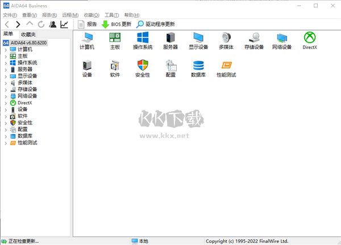Open the 设备 devices icon in main pane
The height and width of the screenshot is (245, 341).
click(x=87, y=69)
